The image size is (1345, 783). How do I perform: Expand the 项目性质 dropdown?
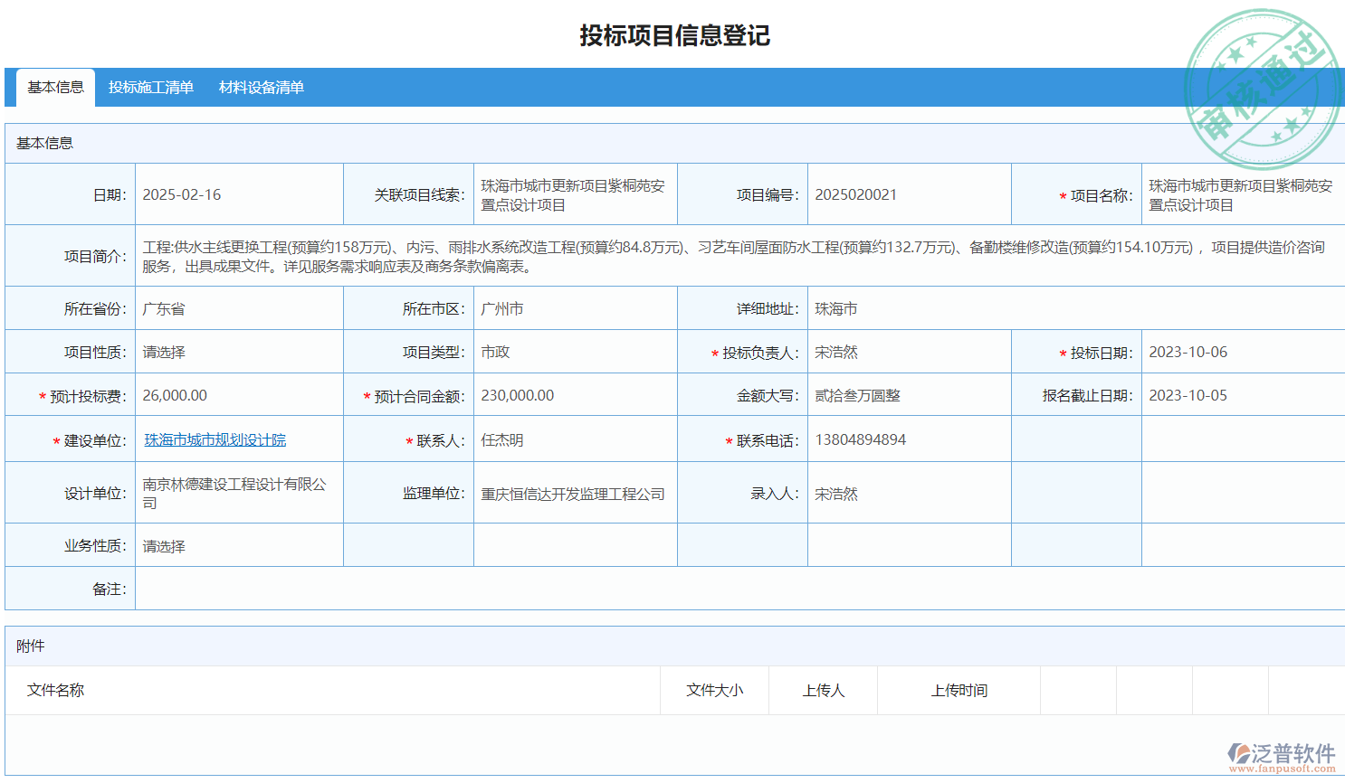coord(238,353)
